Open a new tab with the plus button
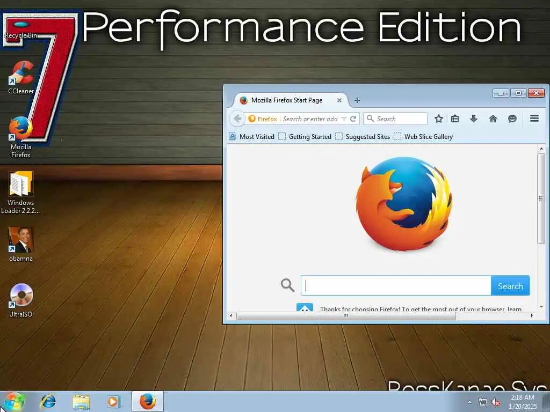The width and height of the screenshot is (550, 412). tap(357, 100)
